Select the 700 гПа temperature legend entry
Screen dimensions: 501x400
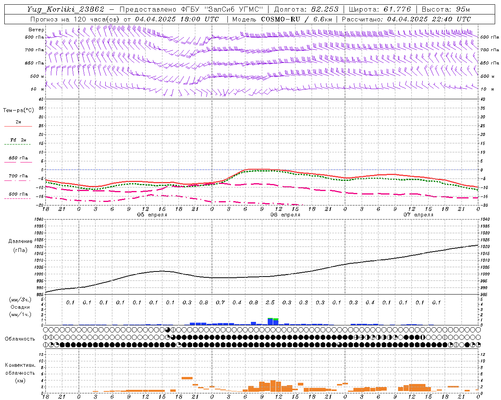pos(18,176)
